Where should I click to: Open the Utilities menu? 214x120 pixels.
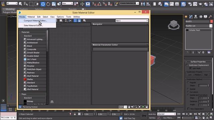click(77, 17)
